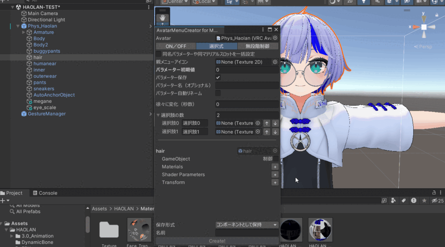Click the 選択肢1 name field

click(195, 132)
